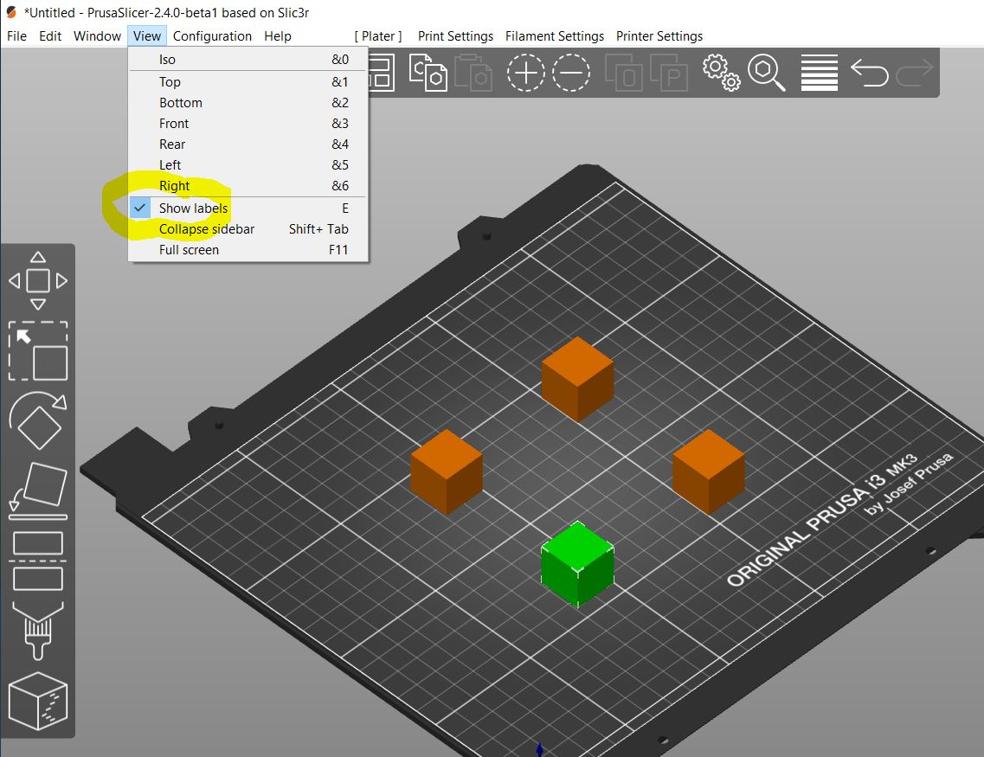This screenshot has height=757, width=984.
Task: Toggle Collapse sidebar from the View menu
Action: coord(206,228)
